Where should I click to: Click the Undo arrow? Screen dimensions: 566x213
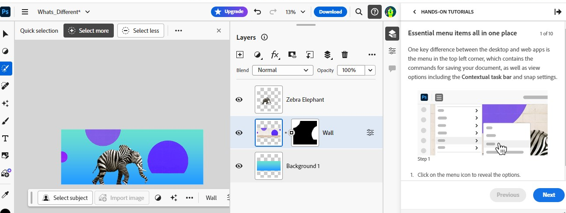pos(257,12)
